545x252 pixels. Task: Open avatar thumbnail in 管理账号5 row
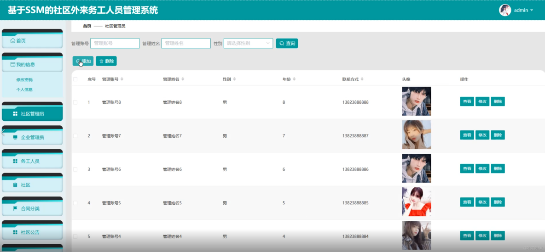tap(417, 202)
